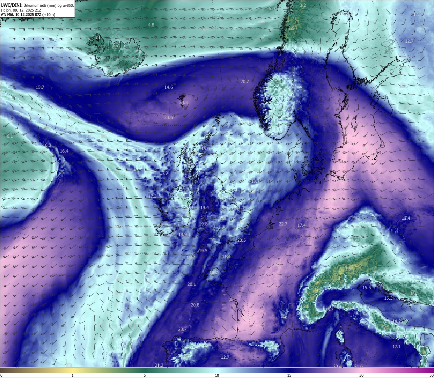Viewport: 434px width, 378px height.
Task: Click the 17.1 value near southern Italy
Action: pos(396,347)
